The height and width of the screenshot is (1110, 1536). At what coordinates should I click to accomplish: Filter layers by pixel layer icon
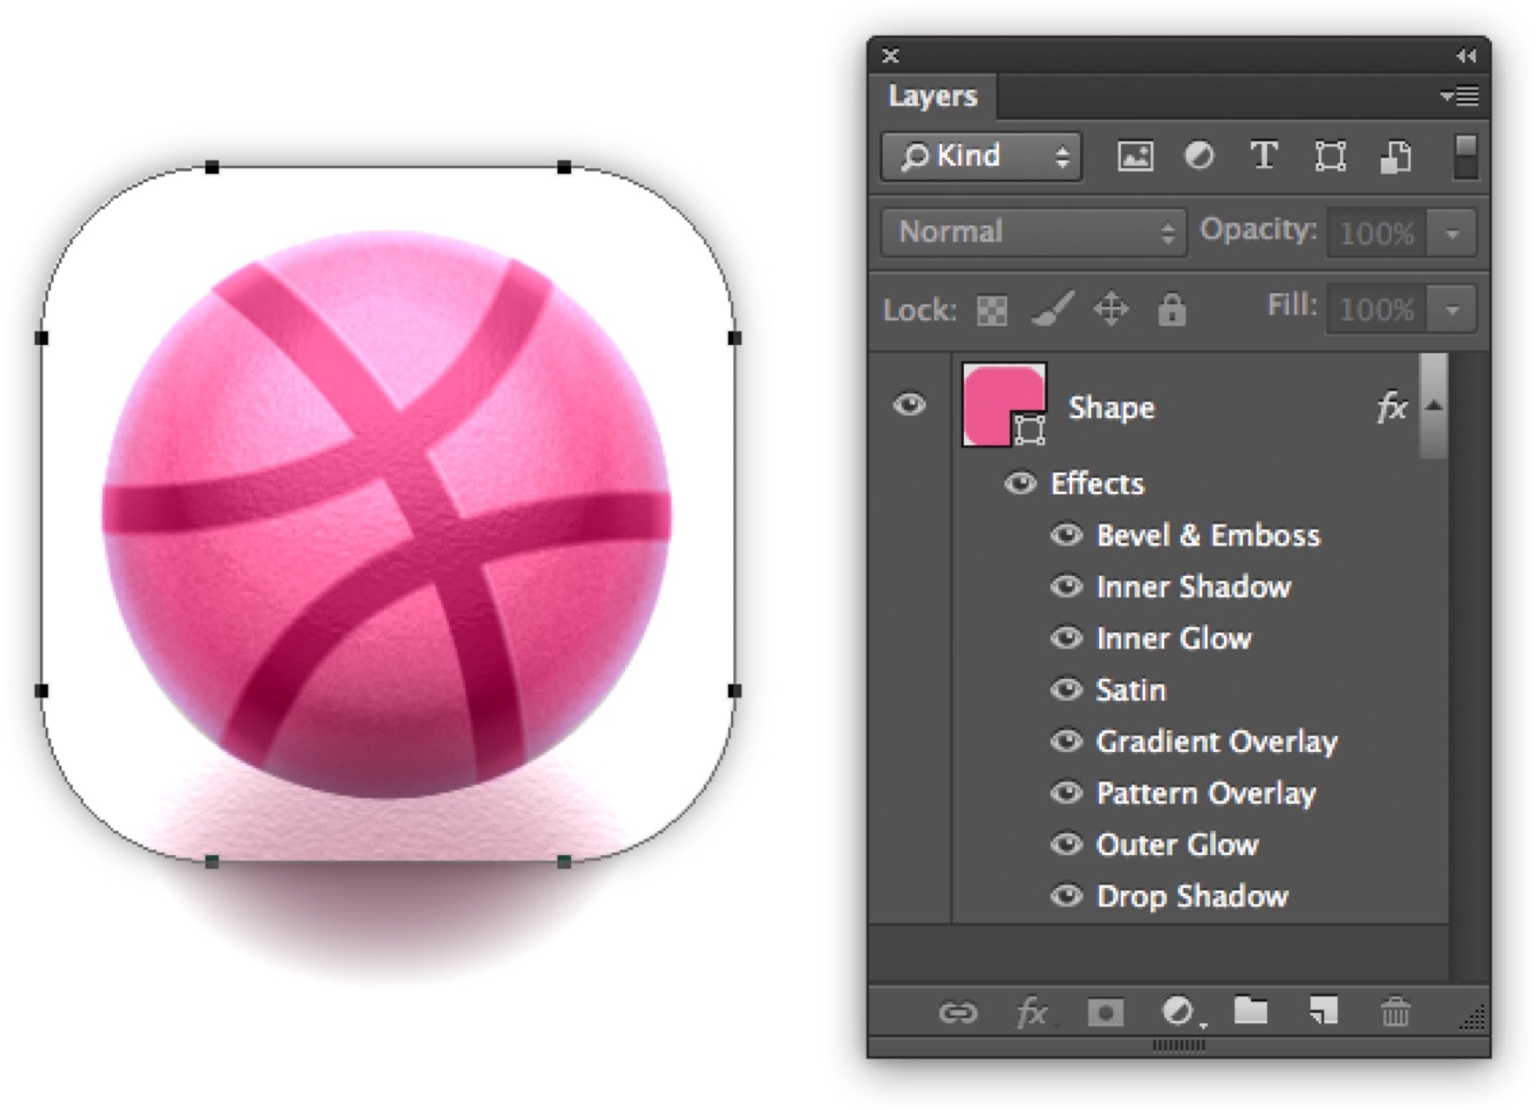(1135, 156)
